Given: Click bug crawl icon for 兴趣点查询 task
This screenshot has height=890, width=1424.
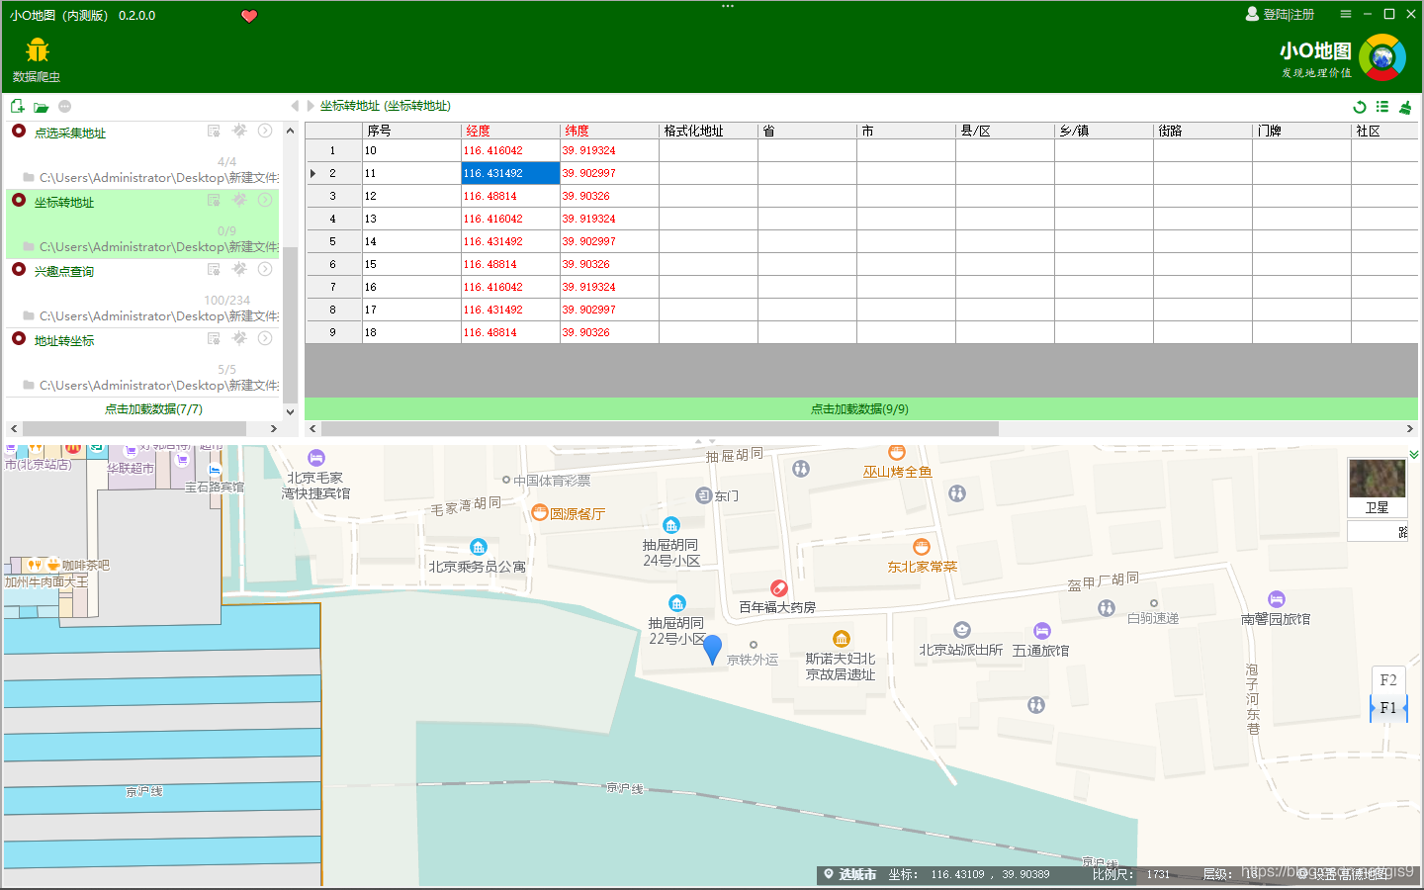Looking at the screenshot, I should point(239,269).
